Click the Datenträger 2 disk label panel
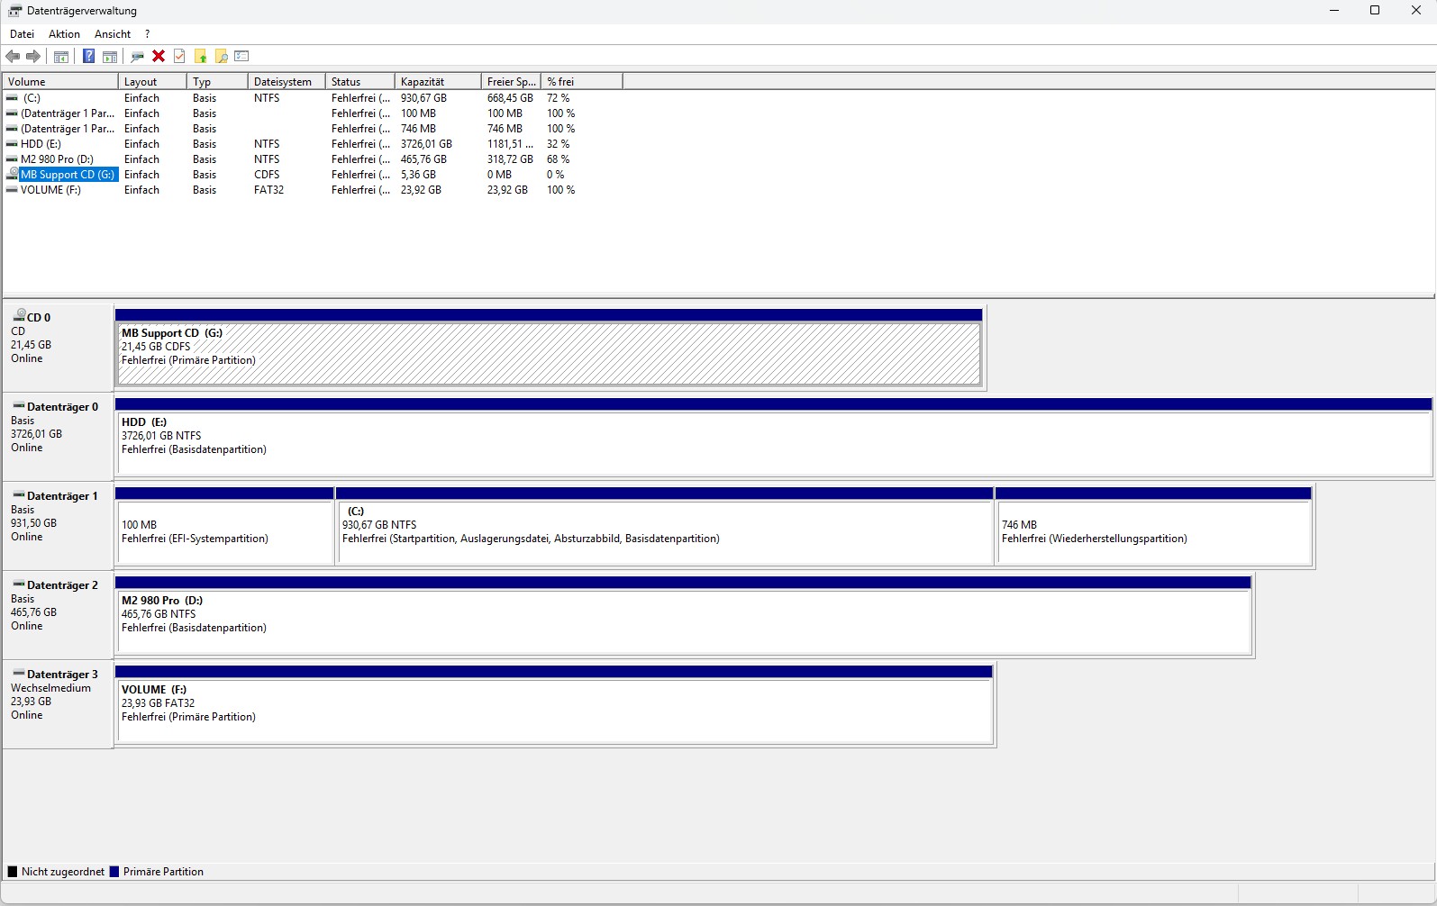Image resolution: width=1437 pixels, height=906 pixels. coord(58,615)
